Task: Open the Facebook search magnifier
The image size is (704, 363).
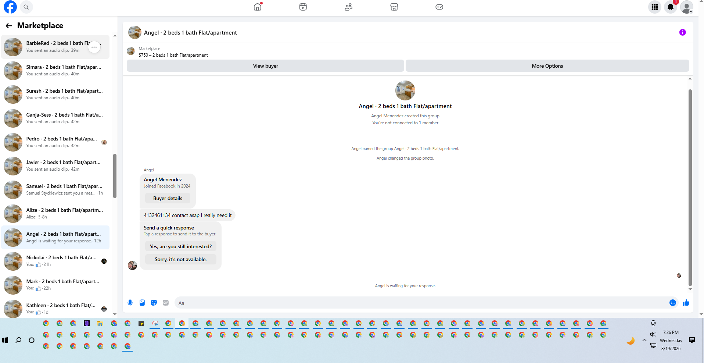Action: click(x=26, y=7)
